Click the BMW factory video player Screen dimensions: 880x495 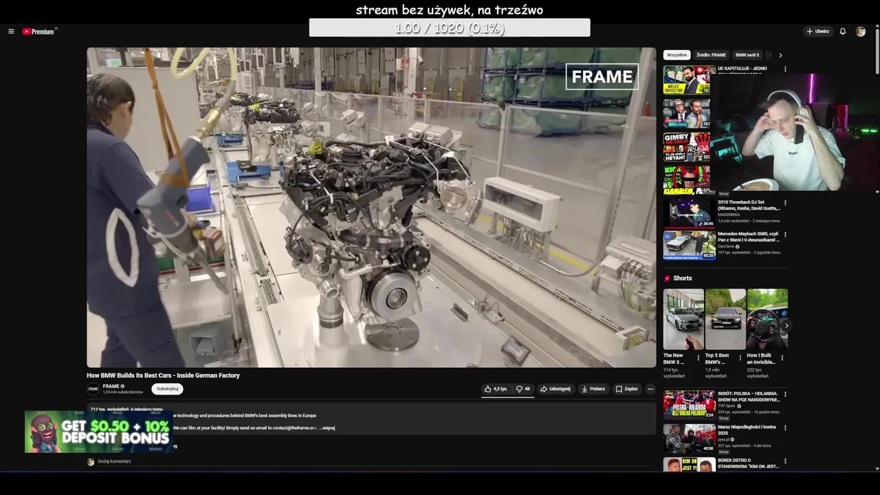[371, 207]
